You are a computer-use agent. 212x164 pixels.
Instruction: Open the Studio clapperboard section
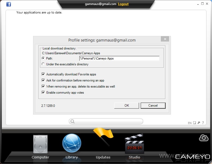click(x=134, y=147)
